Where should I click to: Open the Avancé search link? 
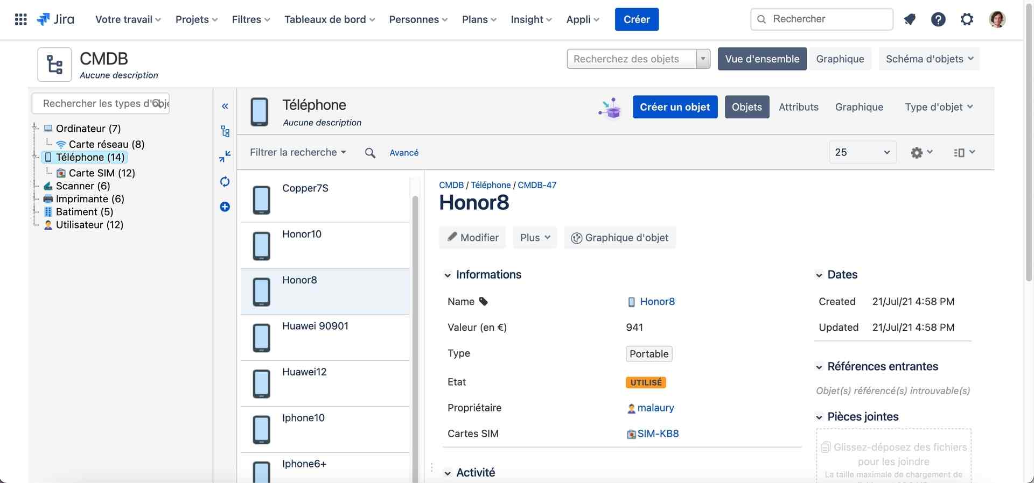click(x=404, y=153)
